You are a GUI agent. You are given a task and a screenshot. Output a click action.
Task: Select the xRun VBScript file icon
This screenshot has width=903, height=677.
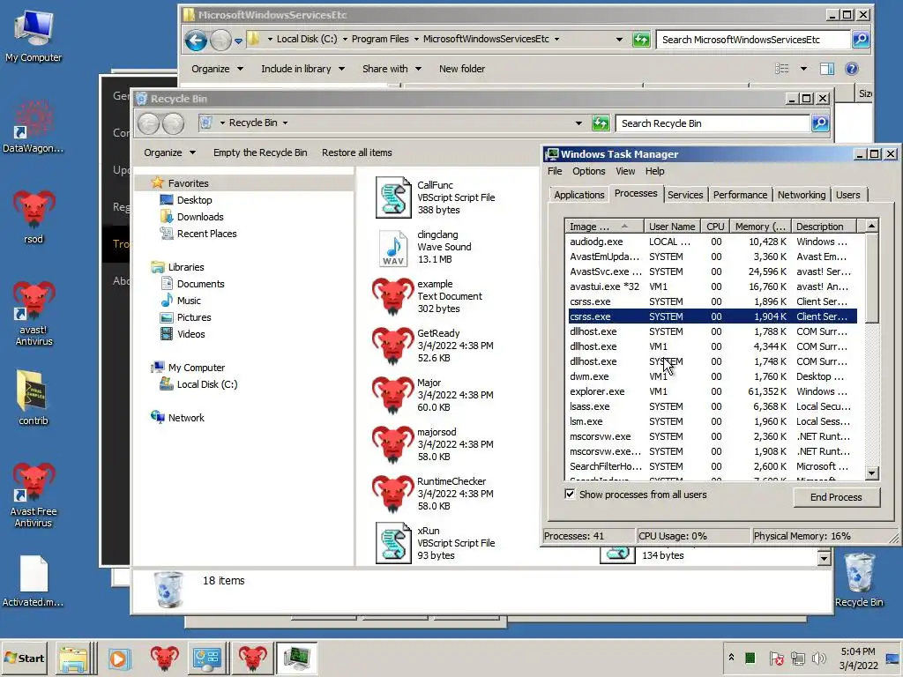coord(393,543)
